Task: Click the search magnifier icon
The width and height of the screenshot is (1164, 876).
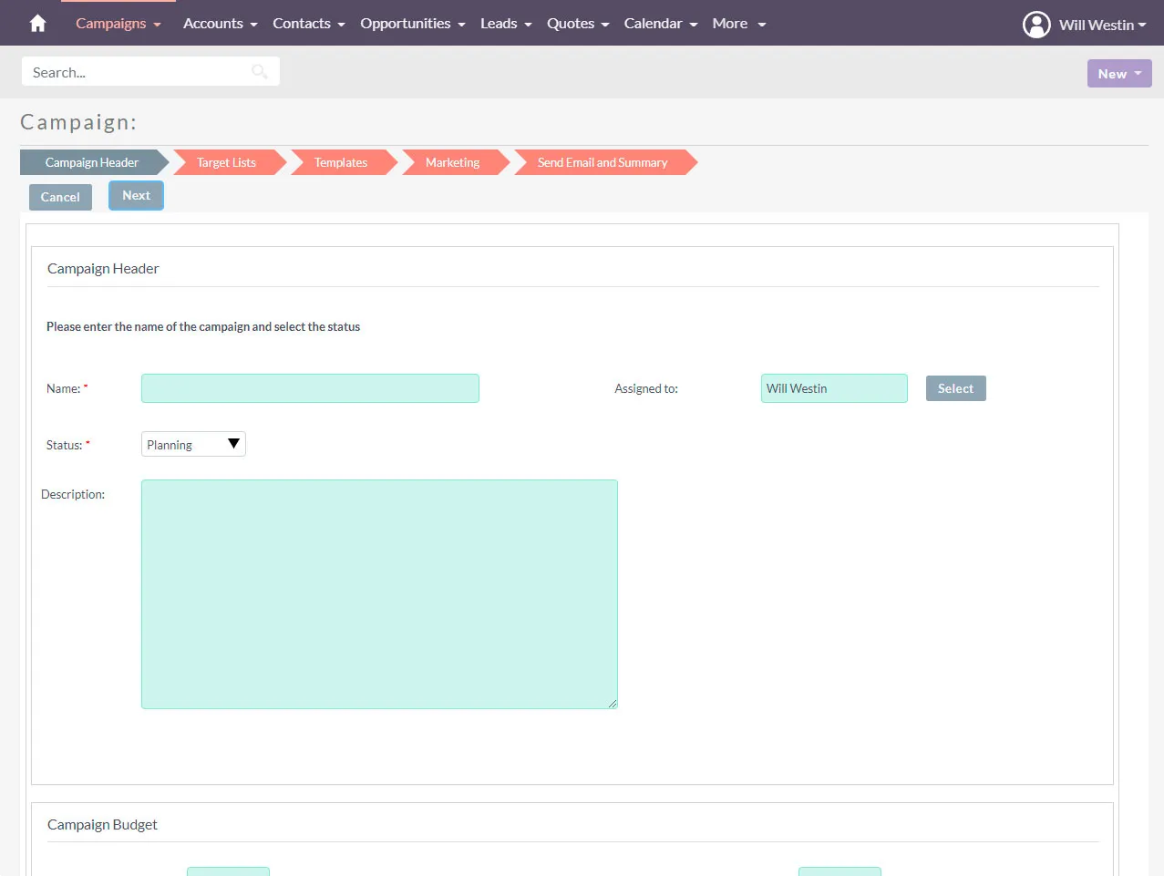Action: pos(260,72)
